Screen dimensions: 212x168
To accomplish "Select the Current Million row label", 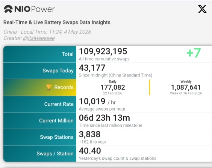I will coord(56,120).
